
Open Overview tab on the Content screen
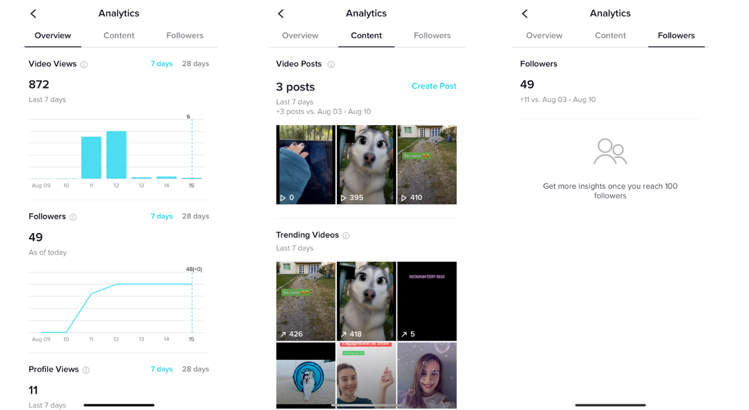coord(300,35)
